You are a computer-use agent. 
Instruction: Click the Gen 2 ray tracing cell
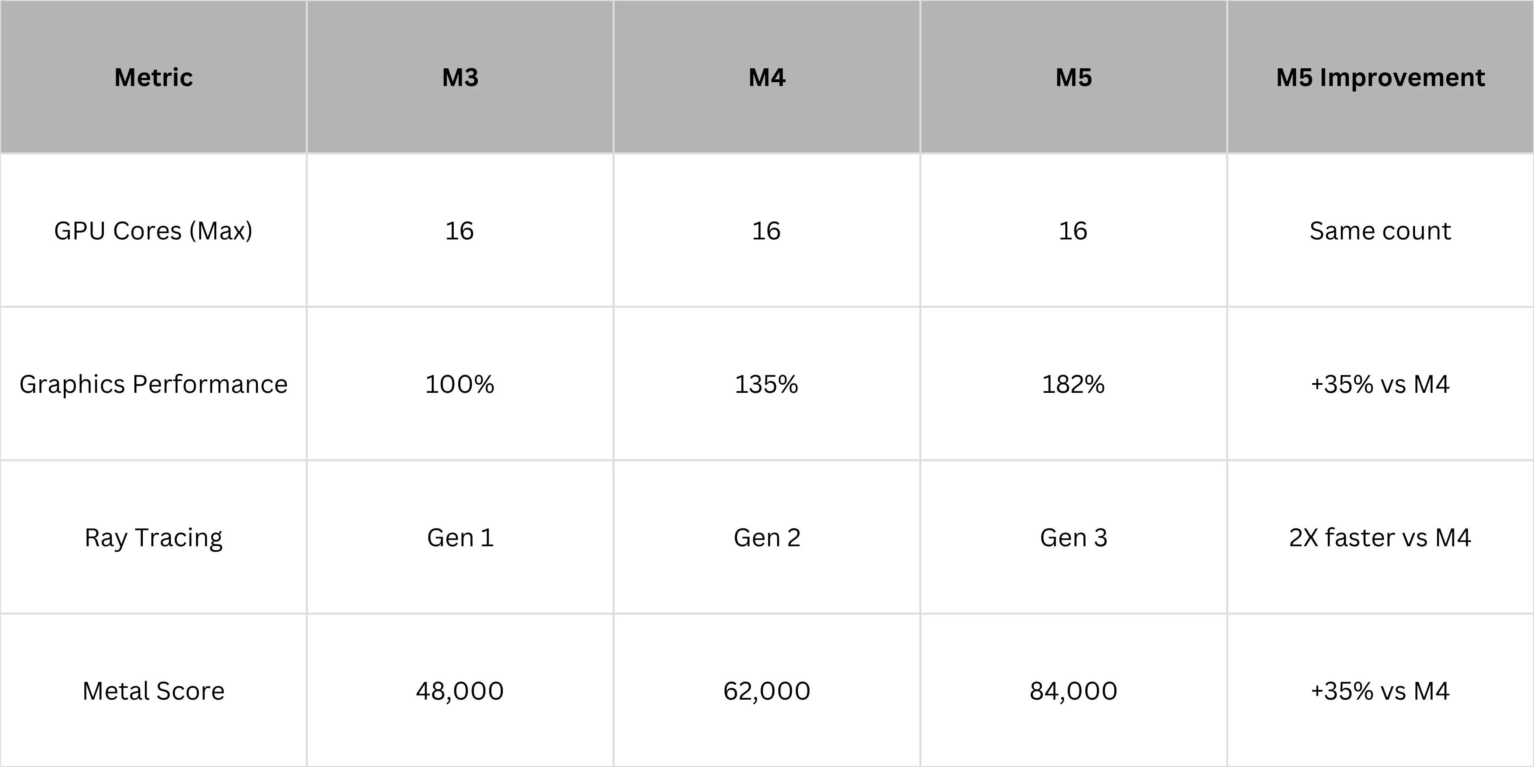(767, 537)
